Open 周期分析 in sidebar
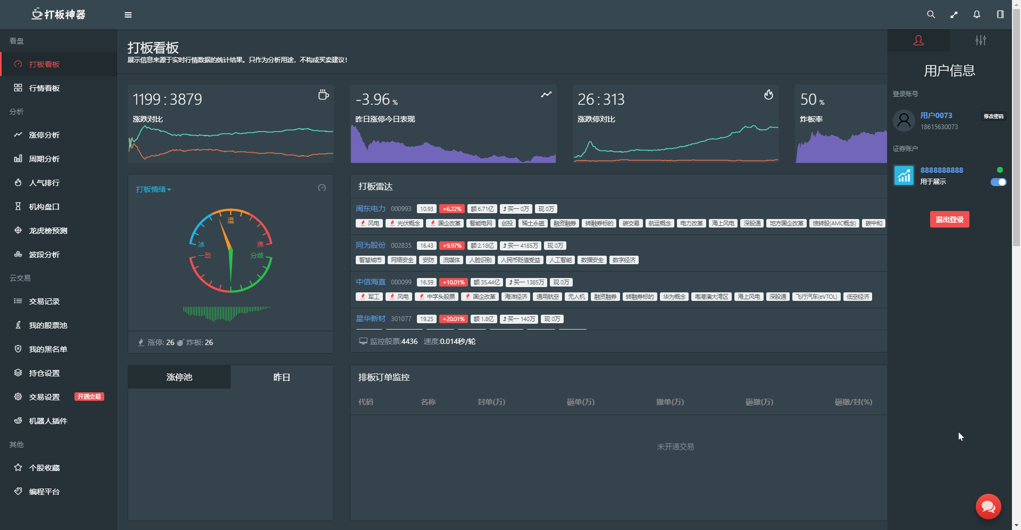The height and width of the screenshot is (530, 1021). (x=58, y=159)
